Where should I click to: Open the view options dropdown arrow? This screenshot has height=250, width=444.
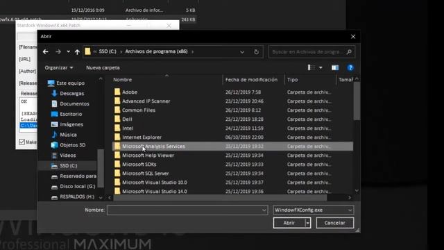pos(321,68)
